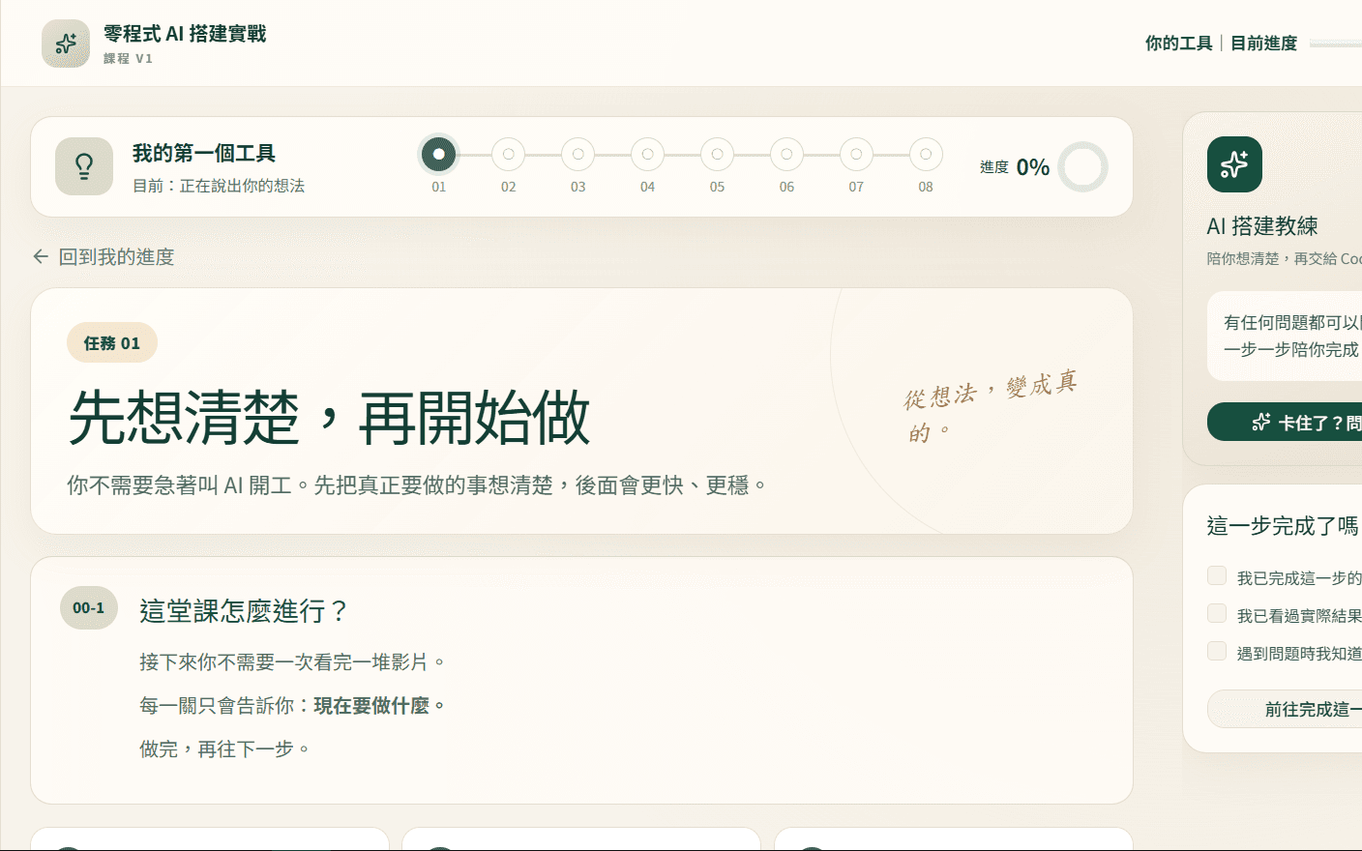This screenshot has height=851, width=1362.
Task: Click the 0% progress ring
Action: pos(1082,167)
